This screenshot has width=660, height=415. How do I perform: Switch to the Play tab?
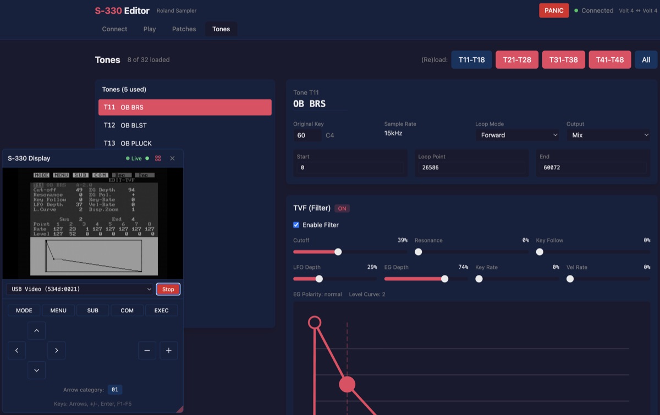[x=149, y=29]
